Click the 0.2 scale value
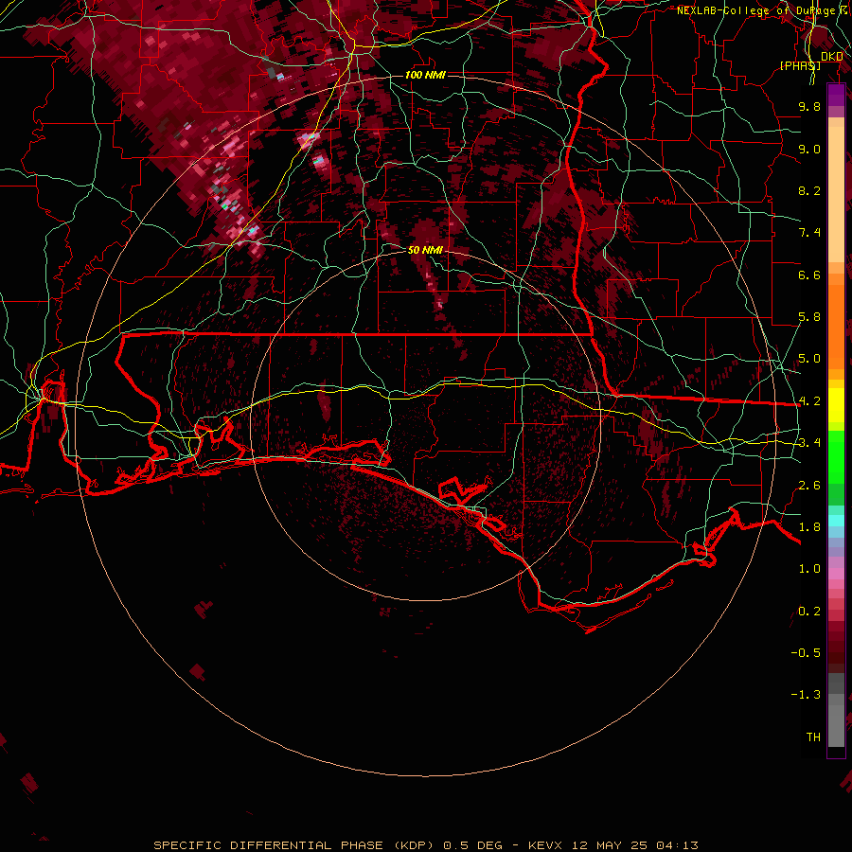Screen dimensions: 852x852 809,612
